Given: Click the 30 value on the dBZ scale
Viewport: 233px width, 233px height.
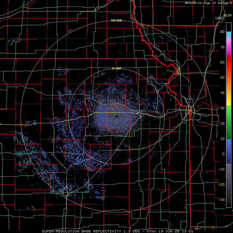Looking at the screenshot, I should pyautogui.click(x=222, y=108).
